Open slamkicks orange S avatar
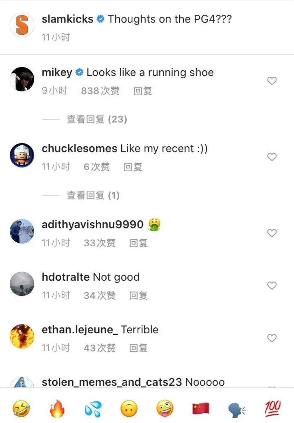Screen dimensions: 294x423 pos(22,25)
